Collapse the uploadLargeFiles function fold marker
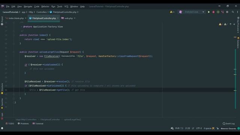This screenshot has width=240, height=135. [x=13, y=52]
